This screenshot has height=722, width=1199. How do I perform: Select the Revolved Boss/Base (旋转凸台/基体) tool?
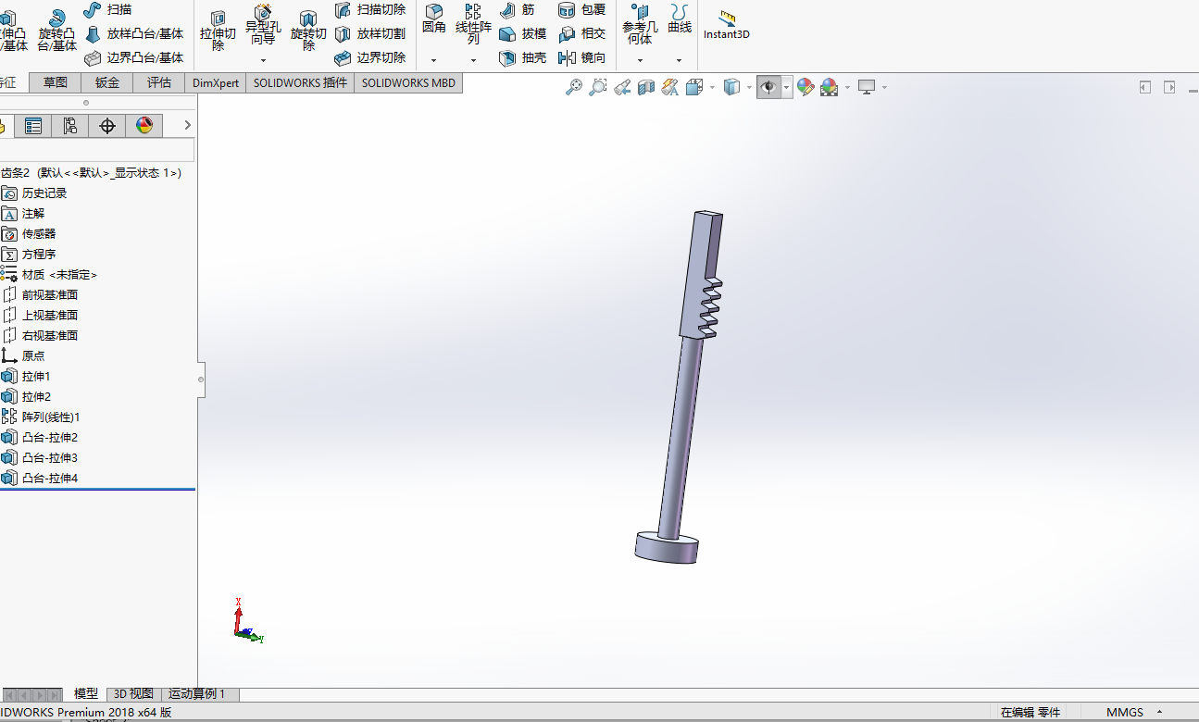pos(57,31)
